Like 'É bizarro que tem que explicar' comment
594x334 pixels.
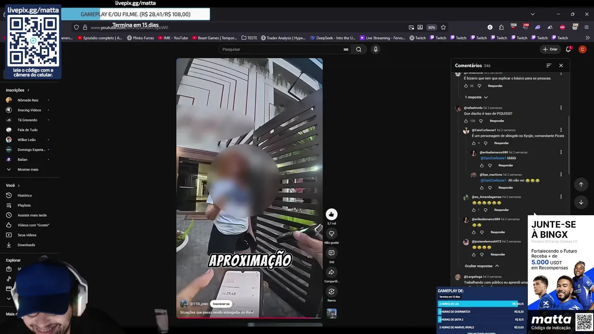(466, 86)
